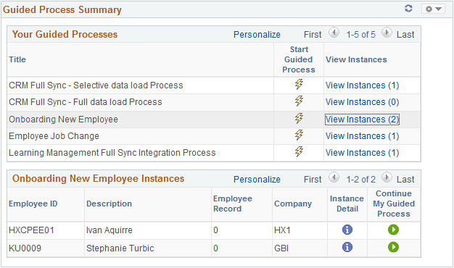The height and width of the screenshot is (268, 454).
Task: Continue guided process for Stephanie Turbic
Action: tap(393, 247)
